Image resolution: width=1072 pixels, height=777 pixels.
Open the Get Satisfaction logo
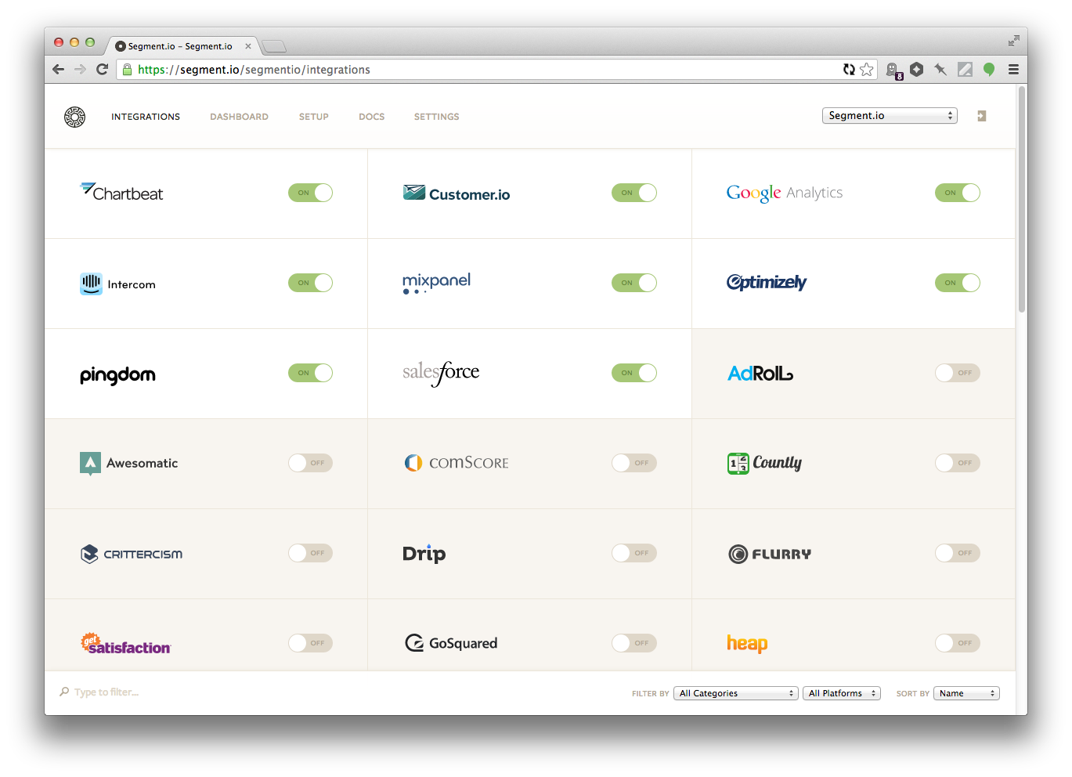tap(125, 644)
